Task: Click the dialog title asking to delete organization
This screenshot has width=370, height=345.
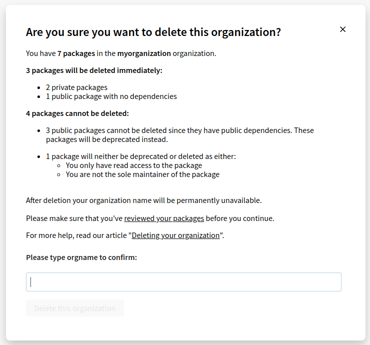Action: point(153,32)
